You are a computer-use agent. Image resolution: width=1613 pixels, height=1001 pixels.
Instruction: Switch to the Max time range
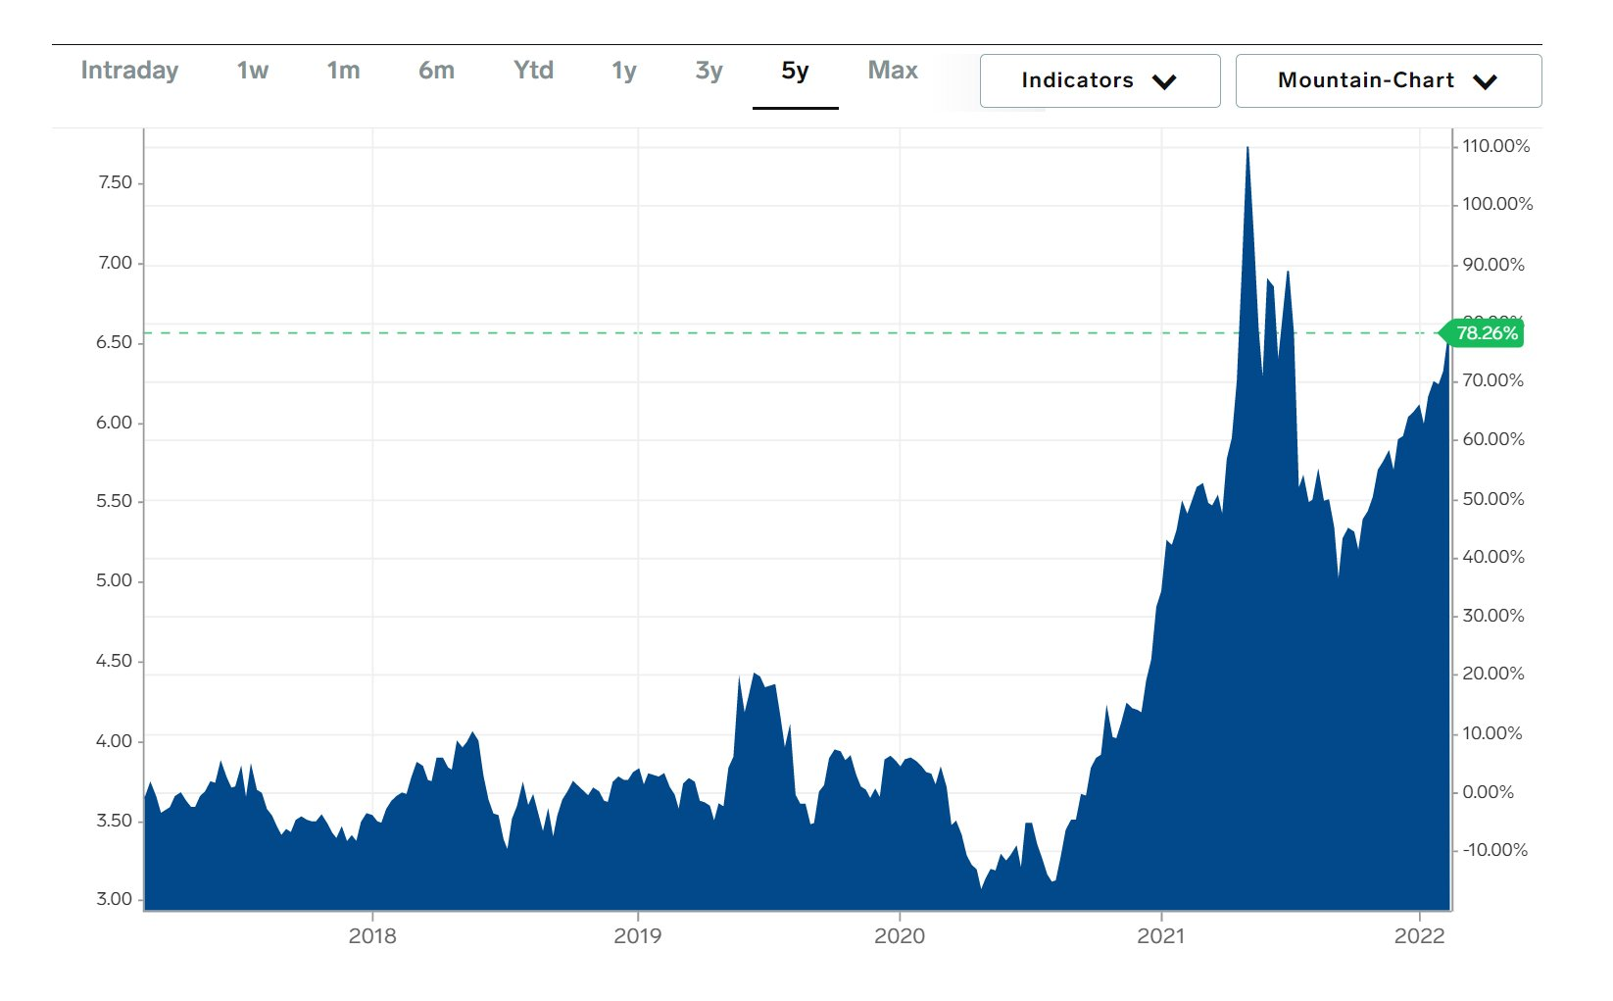pos(893,71)
